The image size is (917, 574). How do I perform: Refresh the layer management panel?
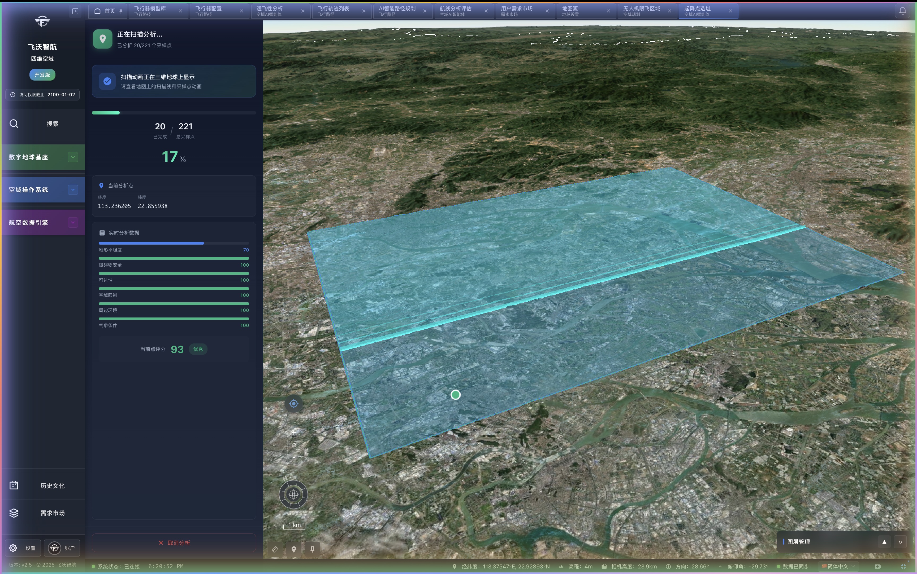(900, 542)
